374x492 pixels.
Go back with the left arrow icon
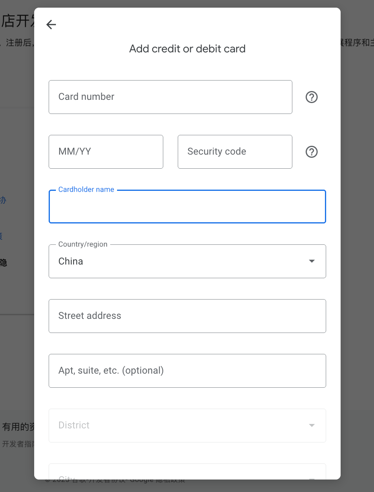(x=51, y=25)
